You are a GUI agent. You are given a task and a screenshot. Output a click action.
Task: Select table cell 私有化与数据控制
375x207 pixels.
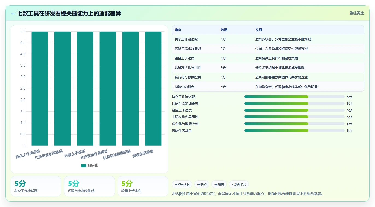188,77
